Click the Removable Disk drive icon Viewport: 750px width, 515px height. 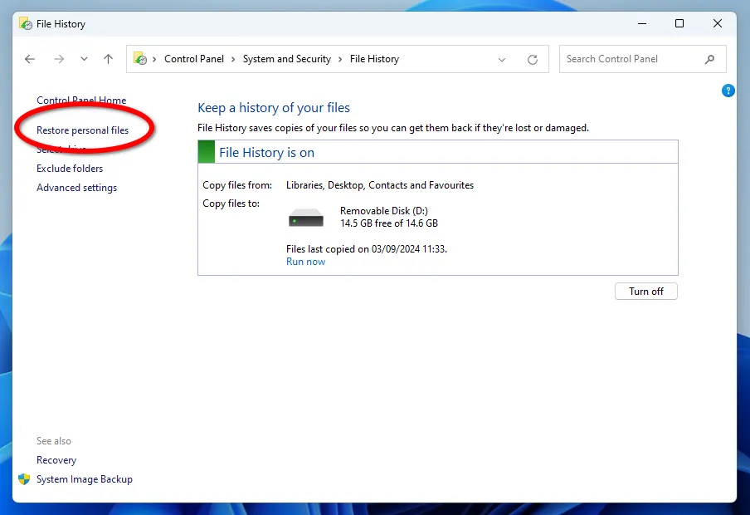[x=306, y=219]
